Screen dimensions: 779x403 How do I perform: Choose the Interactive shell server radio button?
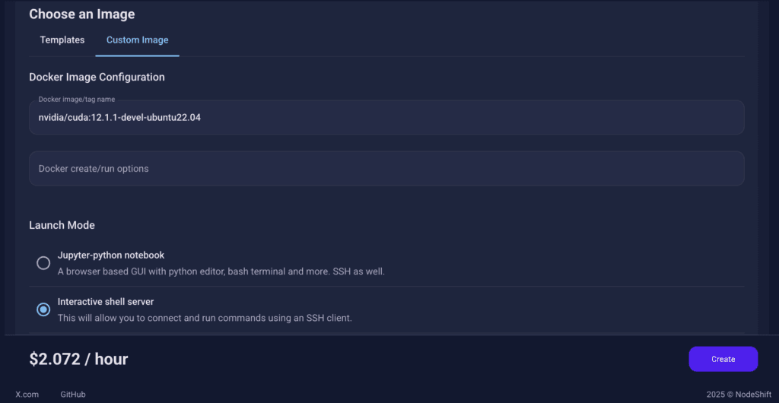pyautogui.click(x=43, y=309)
